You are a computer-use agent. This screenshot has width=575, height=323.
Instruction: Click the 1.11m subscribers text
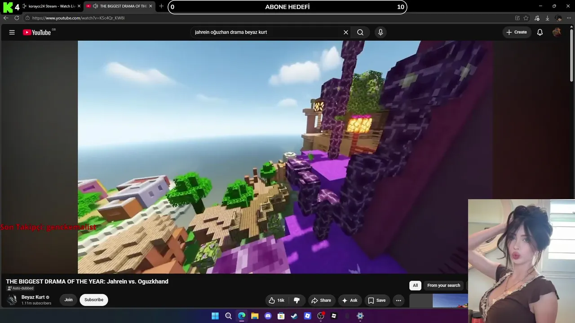coord(36,303)
